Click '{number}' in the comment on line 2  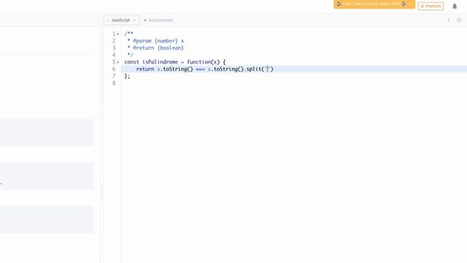click(x=166, y=41)
